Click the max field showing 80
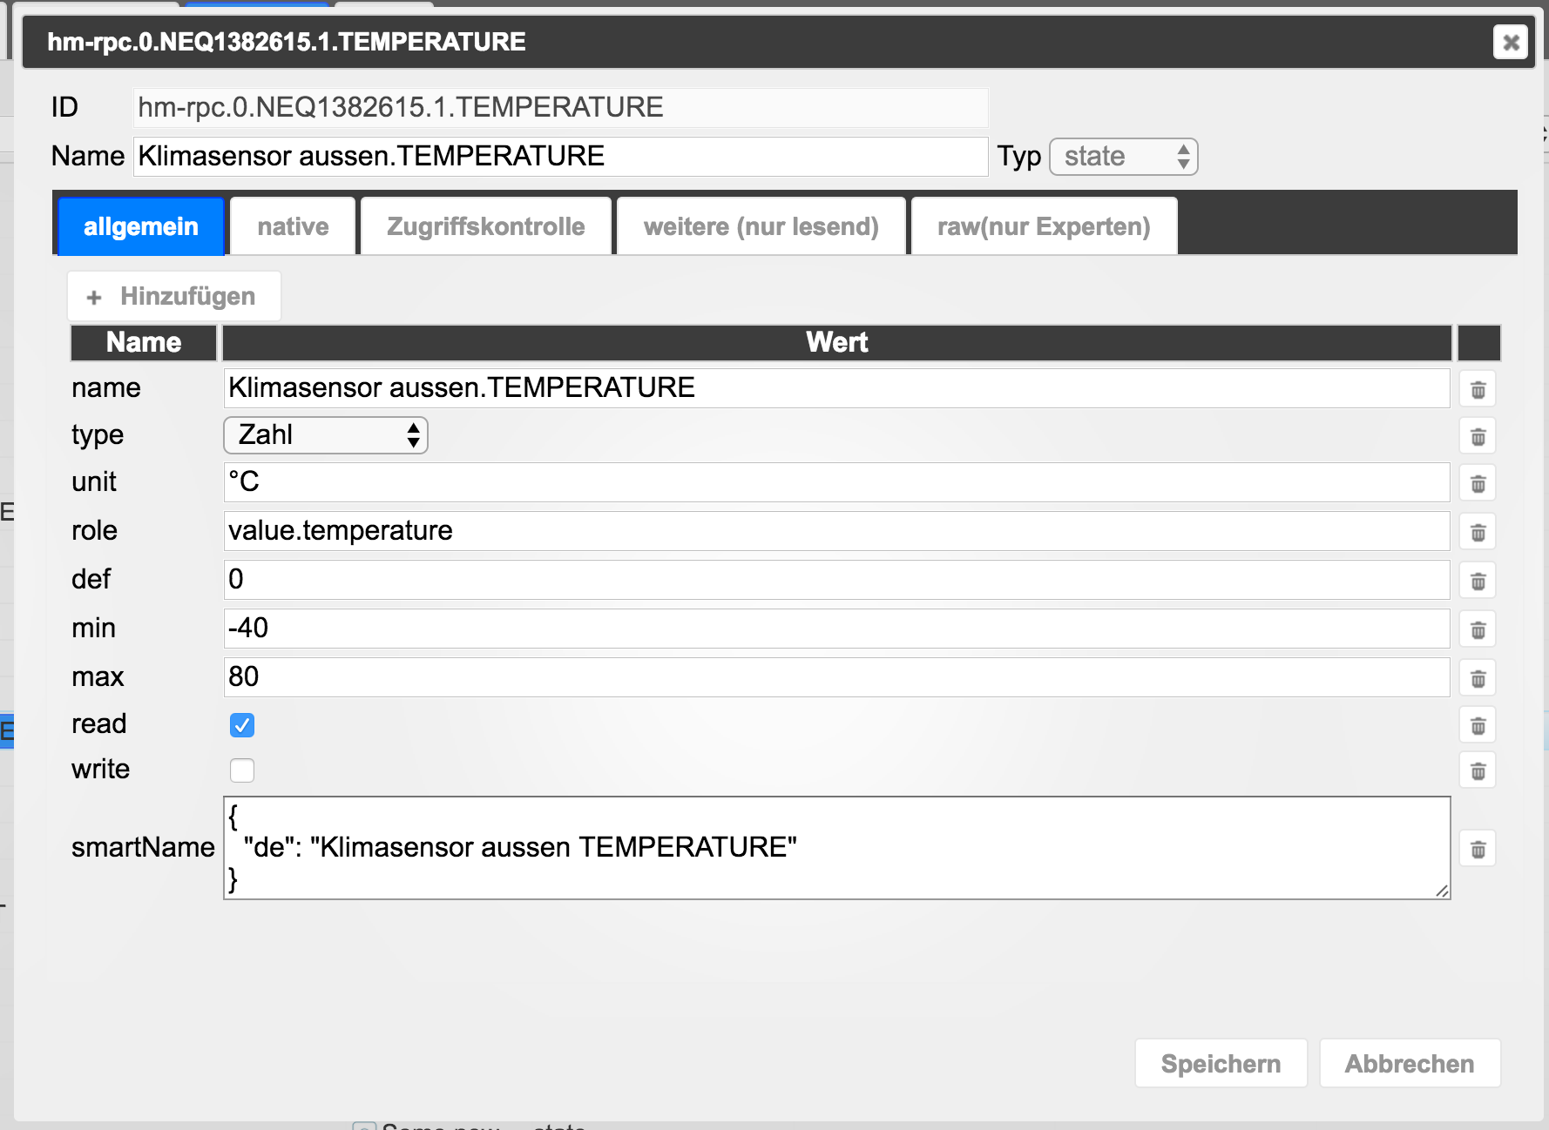This screenshot has width=1549, height=1130. click(x=836, y=676)
